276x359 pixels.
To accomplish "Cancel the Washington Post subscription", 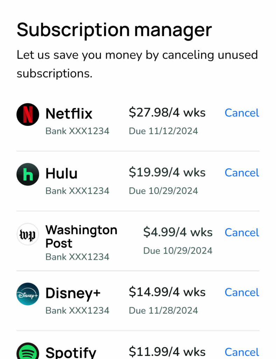I will coord(242,232).
